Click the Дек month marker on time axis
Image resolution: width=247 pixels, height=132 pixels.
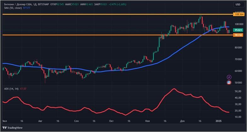coord(183,121)
